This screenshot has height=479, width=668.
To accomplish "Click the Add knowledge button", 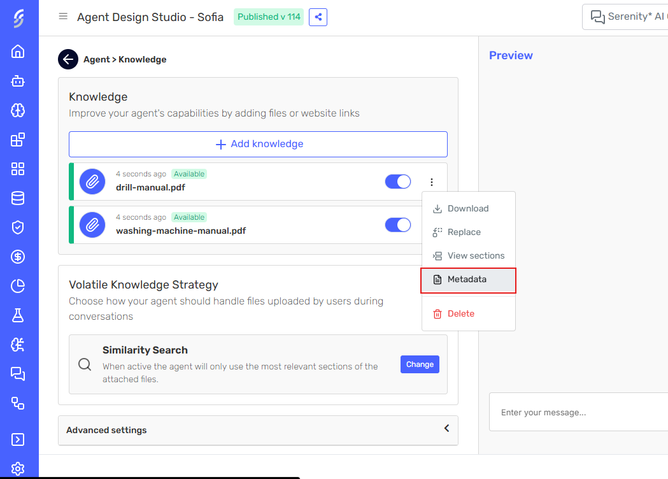I will (x=258, y=144).
